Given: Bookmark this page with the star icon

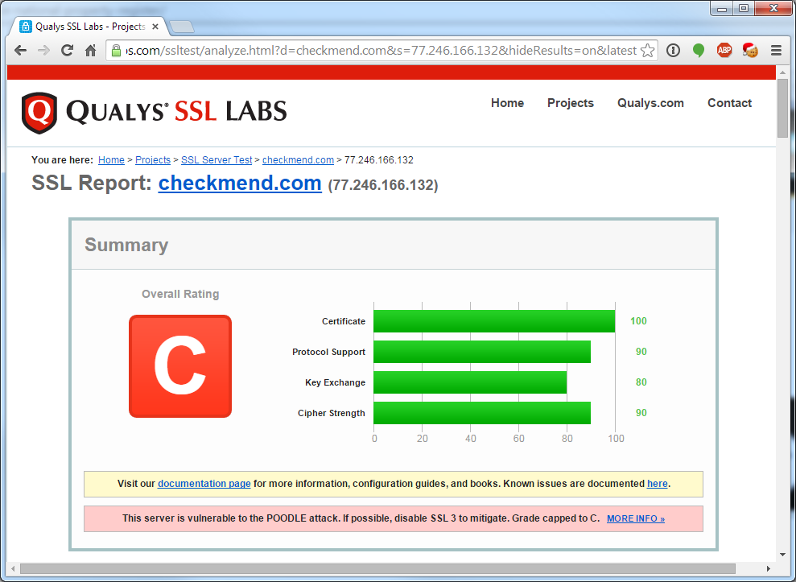Looking at the screenshot, I should tap(648, 51).
